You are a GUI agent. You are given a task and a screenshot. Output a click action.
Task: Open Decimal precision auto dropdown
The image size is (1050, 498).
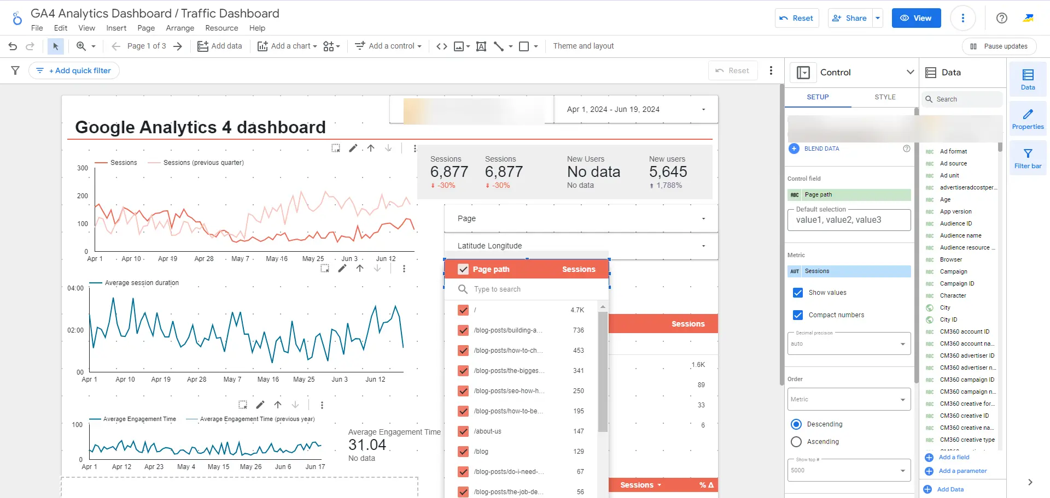coord(849,343)
